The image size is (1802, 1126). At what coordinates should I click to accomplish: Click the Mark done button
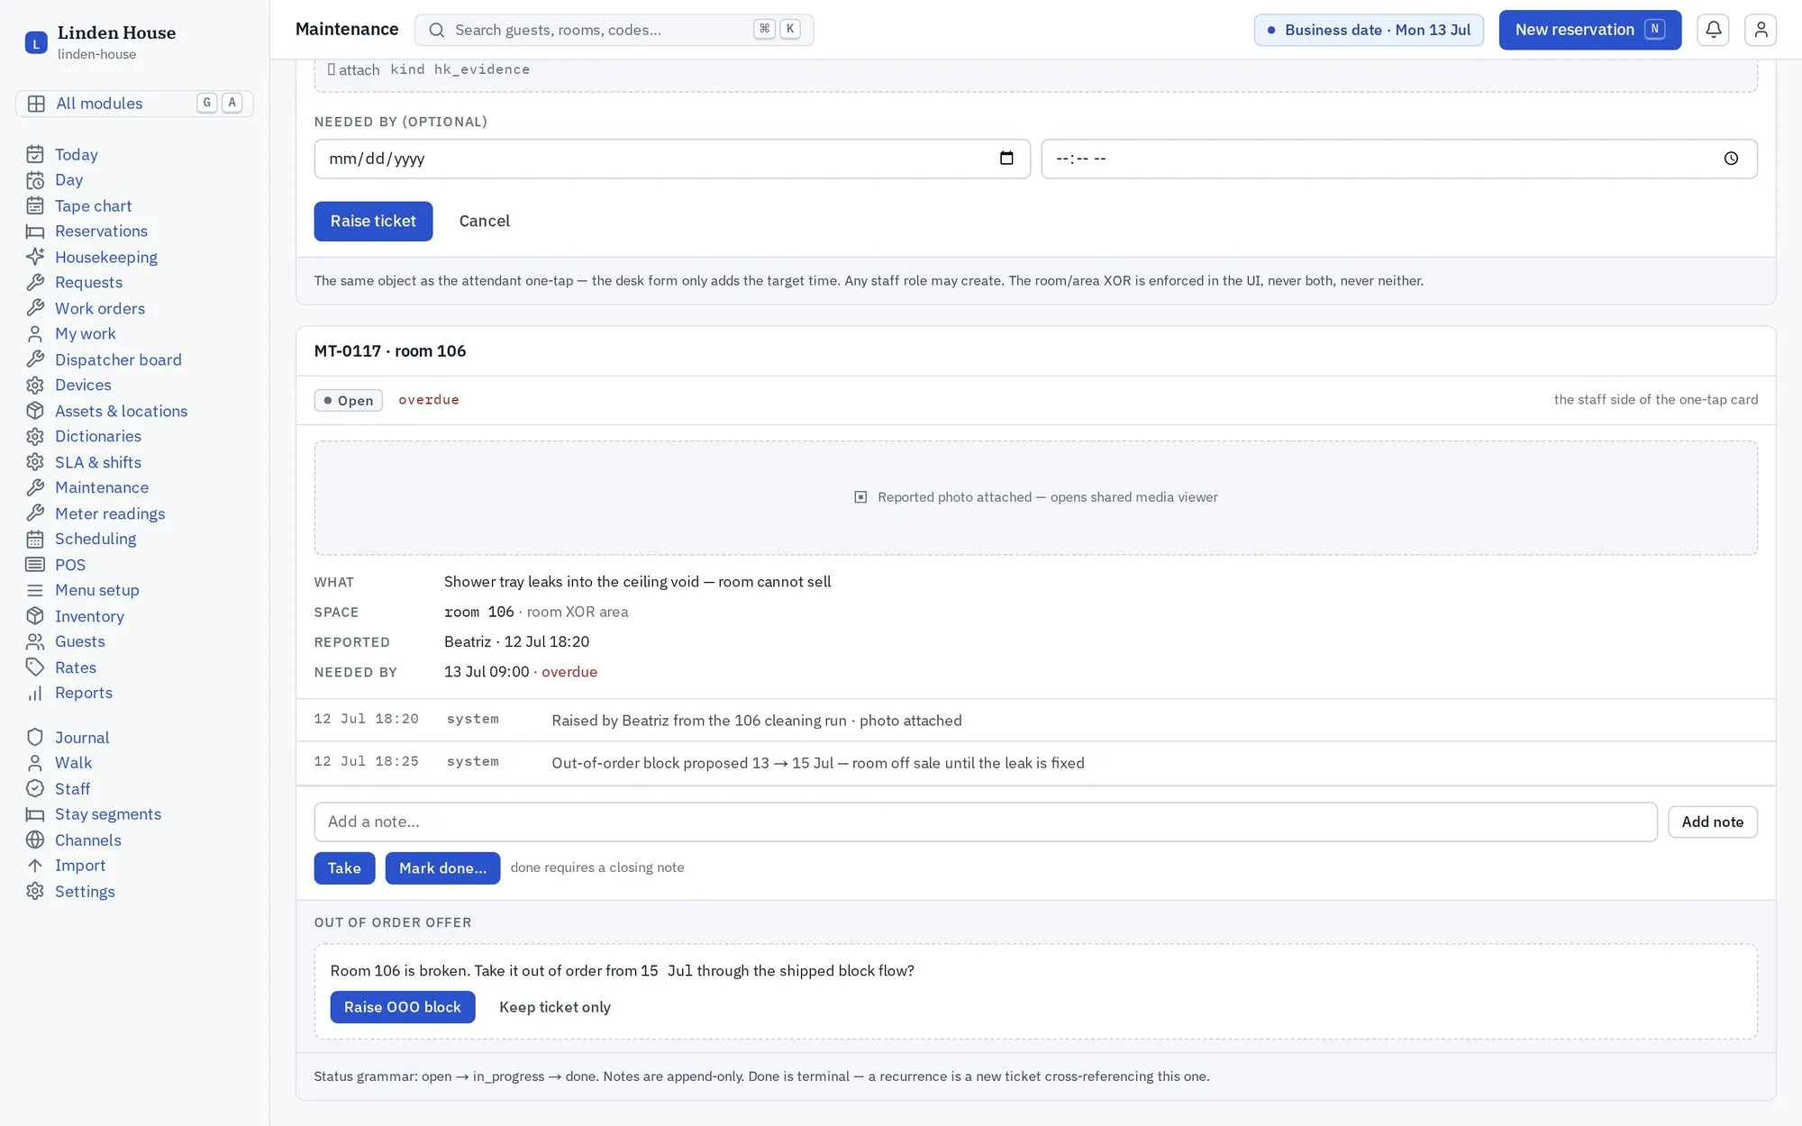442,868
